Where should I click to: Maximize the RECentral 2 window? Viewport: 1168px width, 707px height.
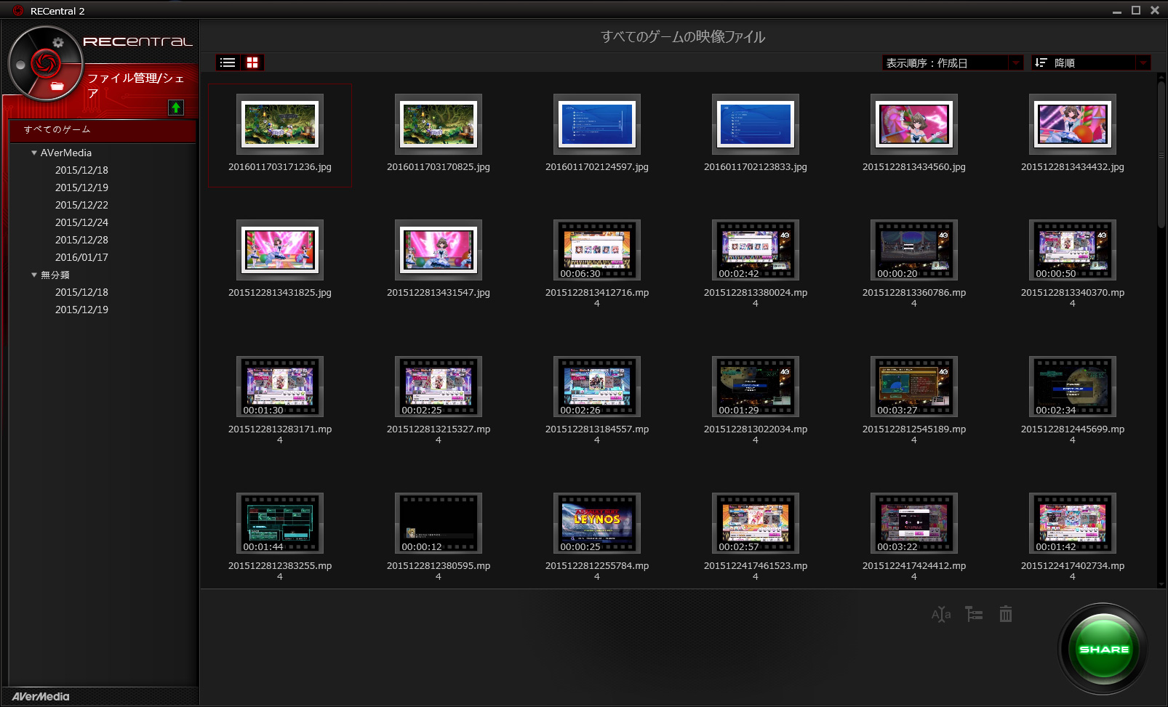1136,10
